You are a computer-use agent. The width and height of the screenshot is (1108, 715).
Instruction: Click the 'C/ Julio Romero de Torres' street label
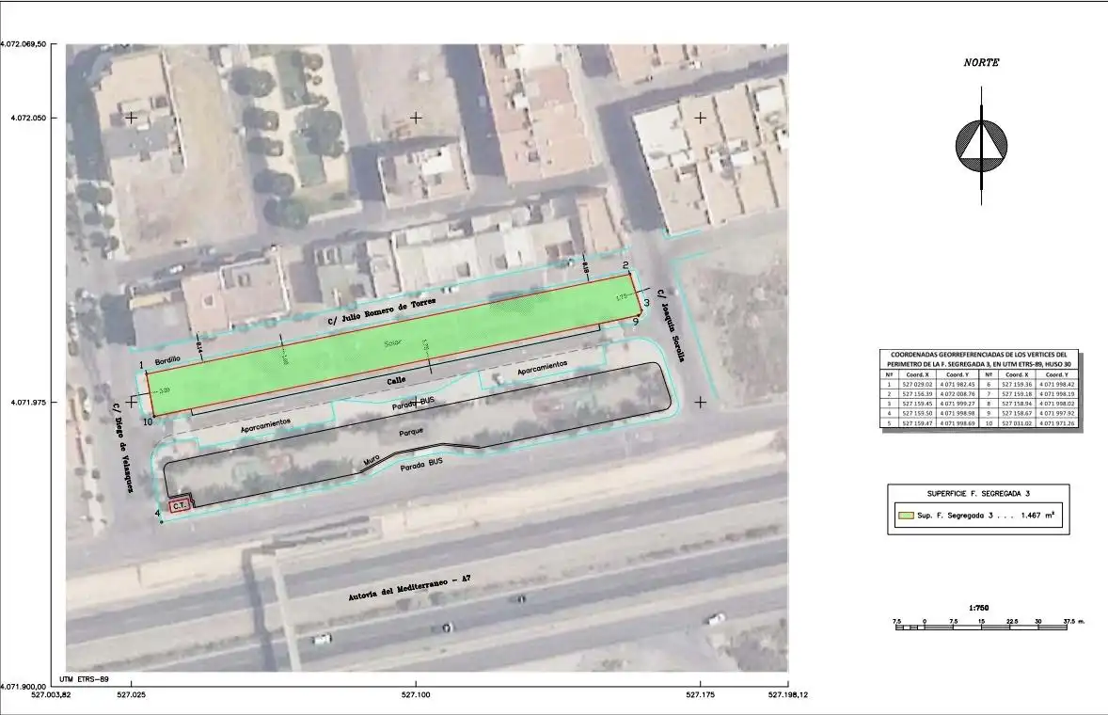382,311
